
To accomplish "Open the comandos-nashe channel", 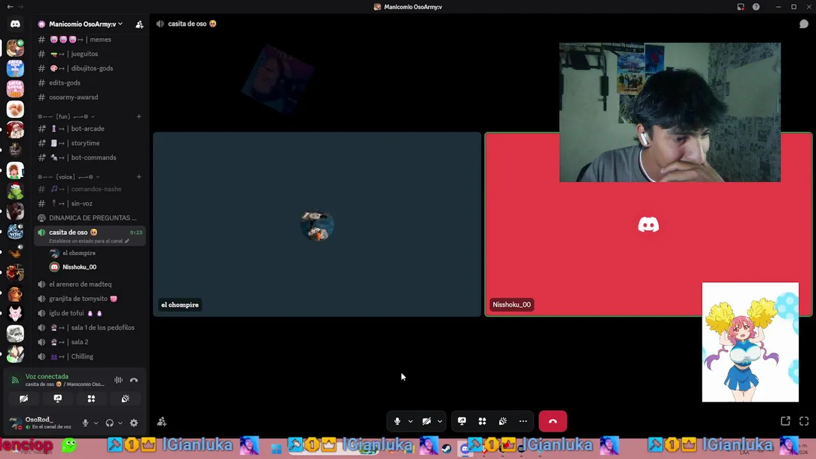I will [x=91, y=189].
